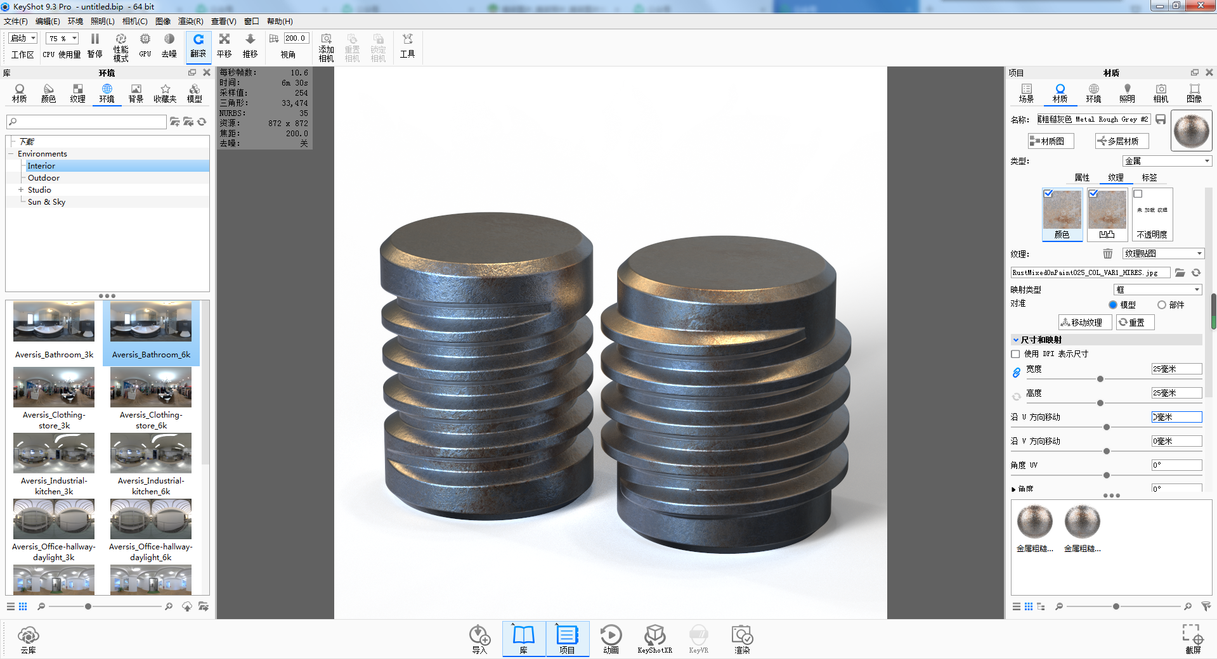1217x659 pixels.
Task: Open the File (文件) menu
Action: [16, 22]
